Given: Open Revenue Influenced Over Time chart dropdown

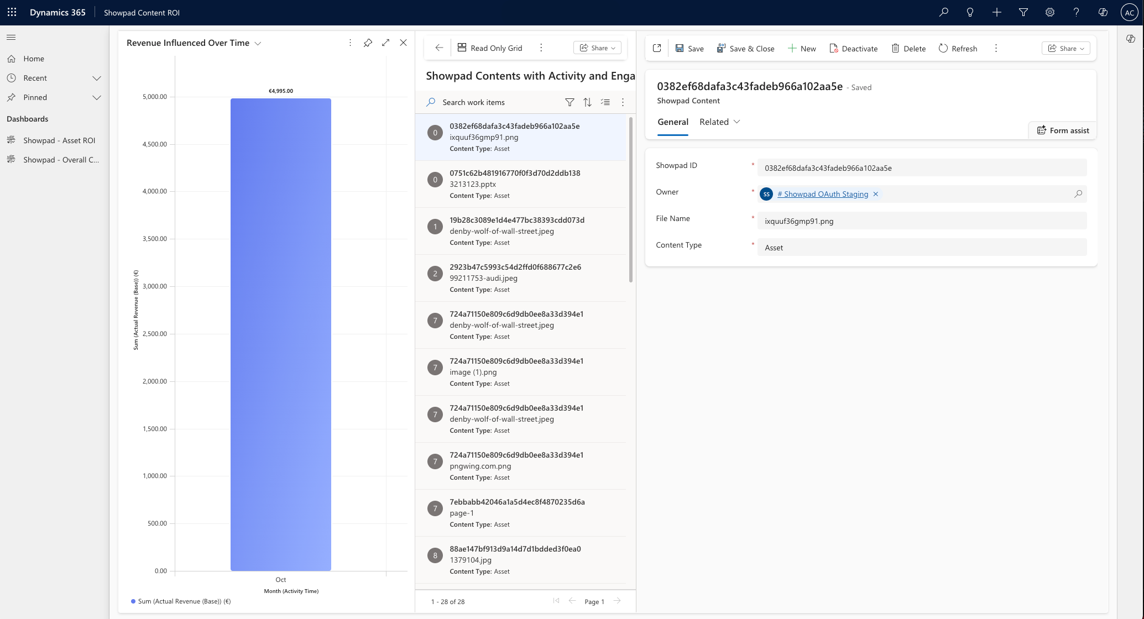Looking at the screenshot, I should click(x=258, y=43).
